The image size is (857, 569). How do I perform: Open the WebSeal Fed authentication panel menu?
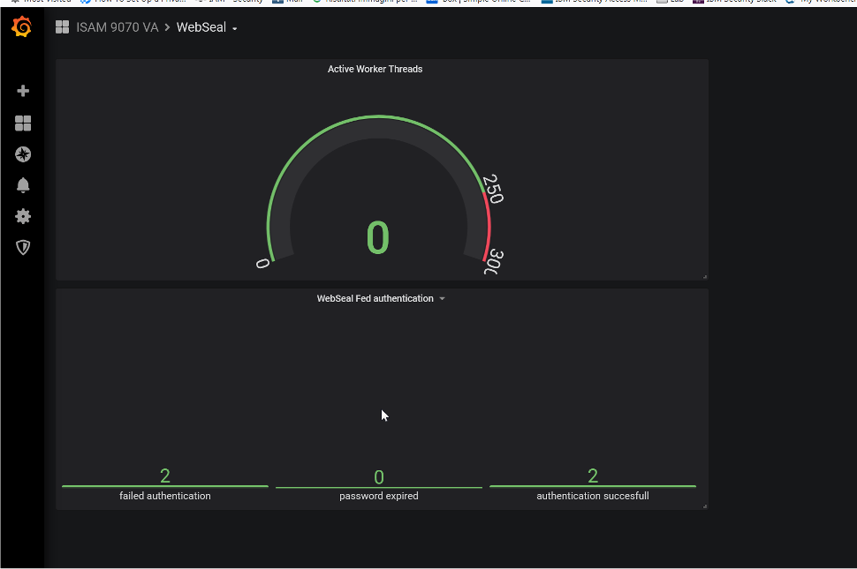pyautogui.click(x=375, y=298)
